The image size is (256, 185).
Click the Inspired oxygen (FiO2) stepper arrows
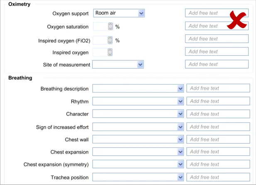[x=110, y=40]
